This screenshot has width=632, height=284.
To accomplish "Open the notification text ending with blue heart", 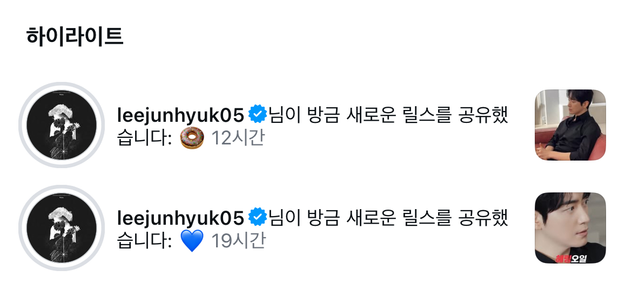I will click(312, 230).
